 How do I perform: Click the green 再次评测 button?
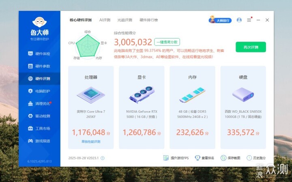[251, 47]
